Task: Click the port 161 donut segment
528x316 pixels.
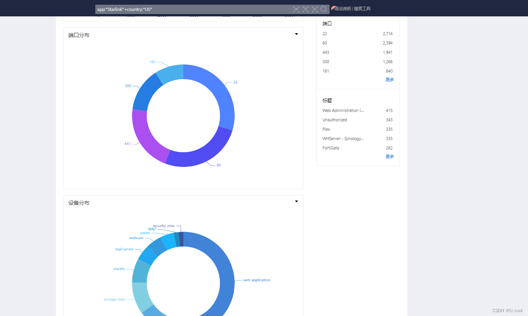Action: [x=171, y=73]
